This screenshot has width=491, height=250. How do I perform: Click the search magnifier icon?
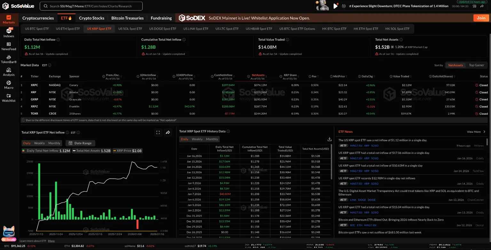(x=46, y=6)
